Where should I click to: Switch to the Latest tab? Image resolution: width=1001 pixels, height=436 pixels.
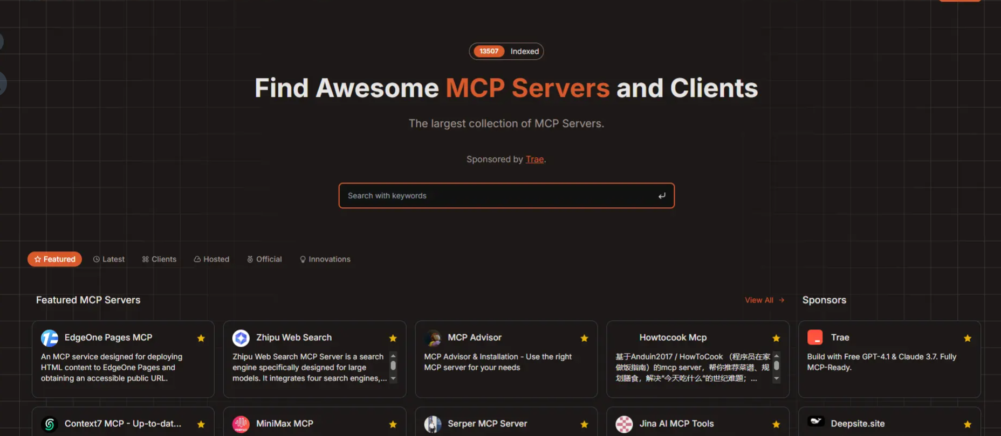coord(108,259)
